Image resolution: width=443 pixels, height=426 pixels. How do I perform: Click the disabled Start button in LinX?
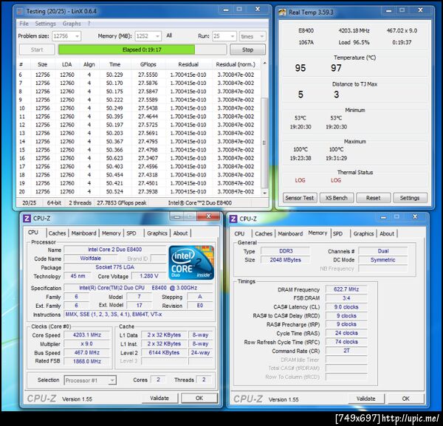pos(37,49)
